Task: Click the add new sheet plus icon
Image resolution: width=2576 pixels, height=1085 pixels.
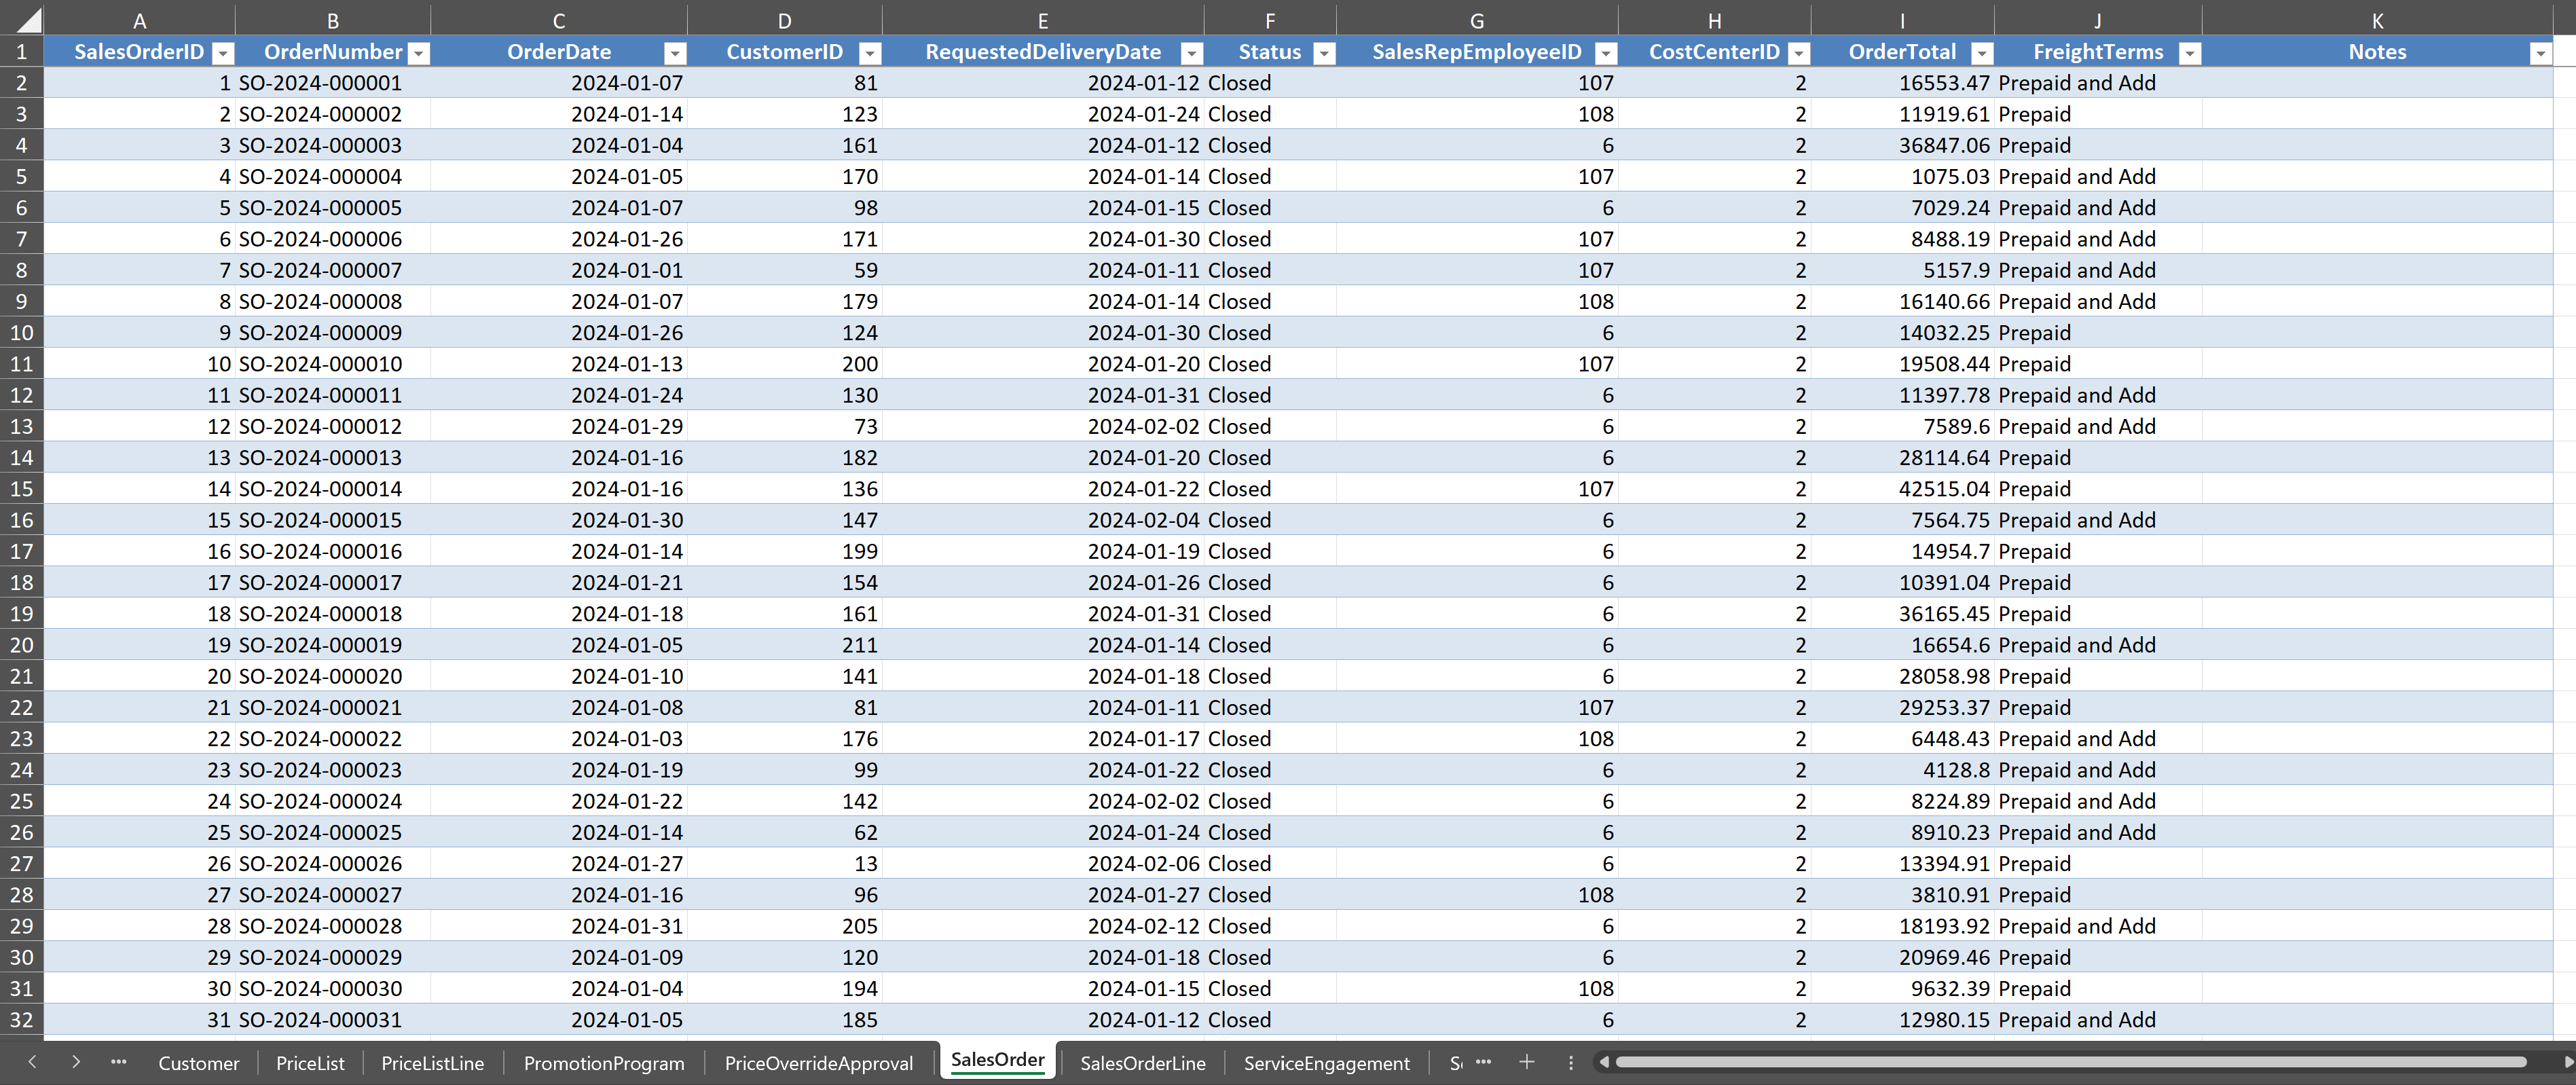Action: pyautogui.click(x=1527, y=1062)
